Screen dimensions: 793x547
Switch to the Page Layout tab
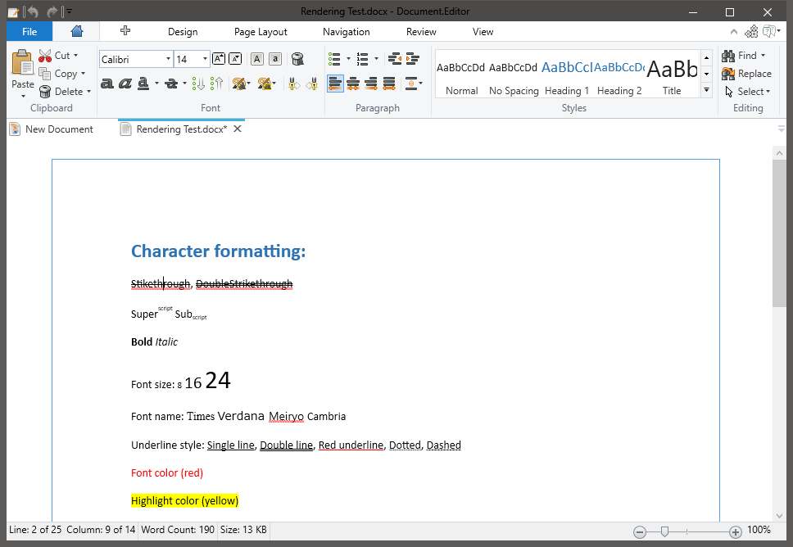(261, 32)
